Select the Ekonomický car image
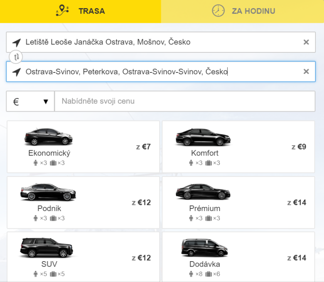The image size is (324, 282). click(49, 136)
